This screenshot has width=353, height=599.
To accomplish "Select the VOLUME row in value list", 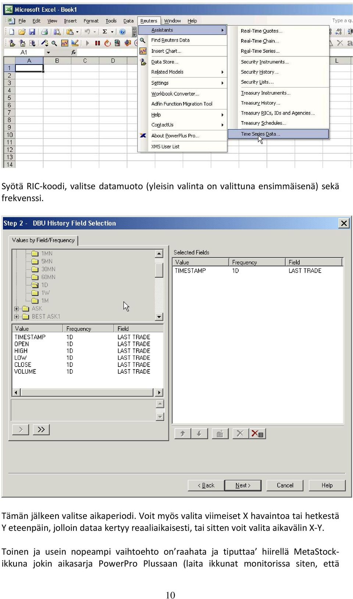I will click(x=88, y=372).
